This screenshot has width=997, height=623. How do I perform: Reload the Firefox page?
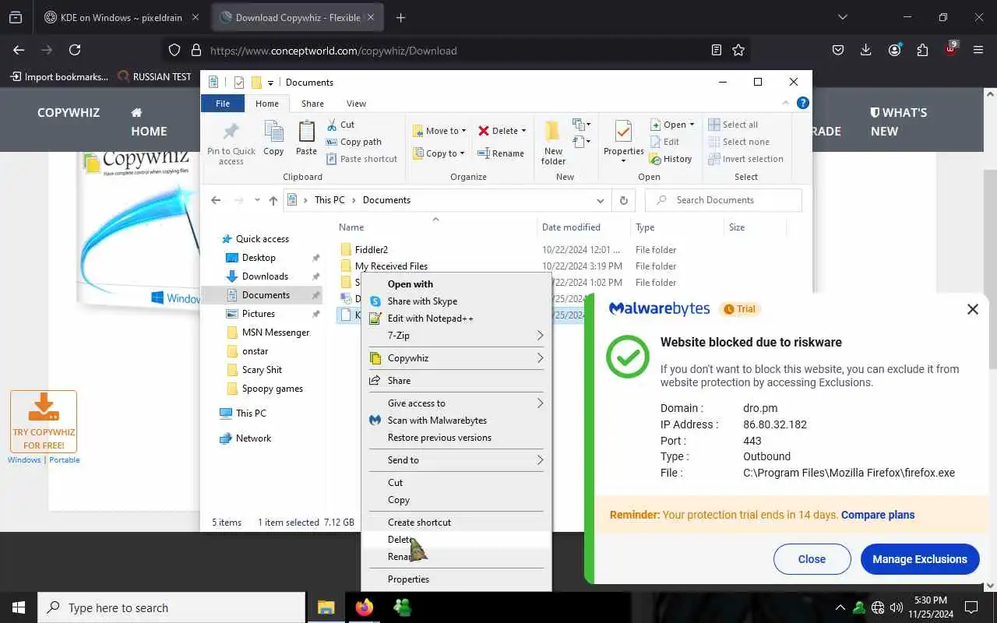[75, 50]
